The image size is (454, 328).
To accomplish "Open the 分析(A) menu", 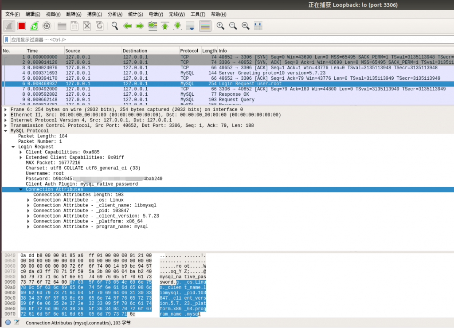I will pos(115,14).
